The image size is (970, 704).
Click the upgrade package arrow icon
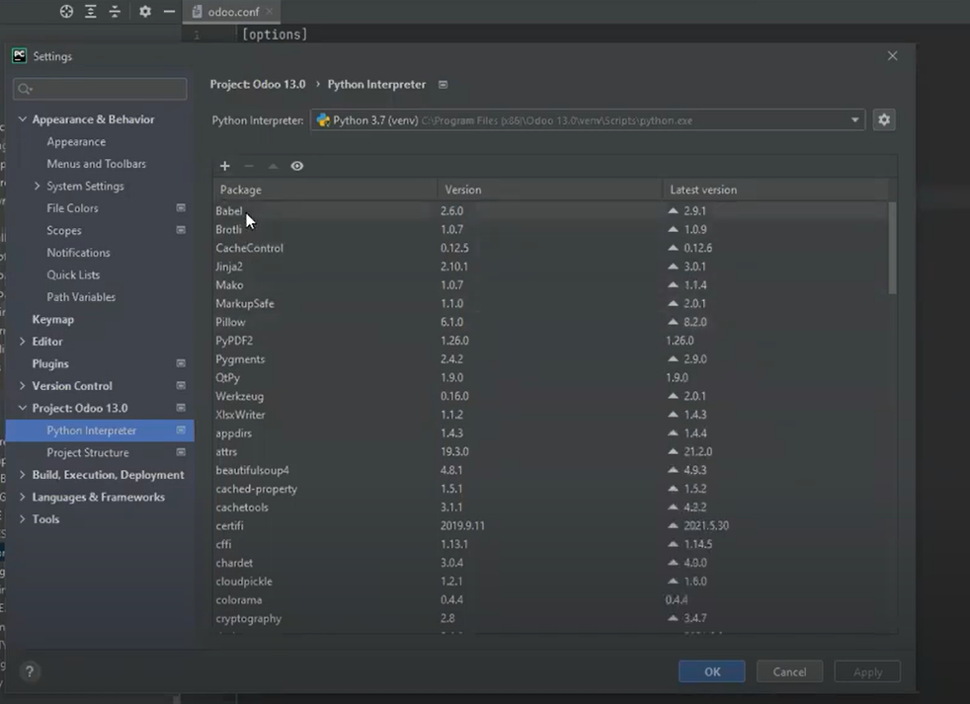tap(273, 166)
